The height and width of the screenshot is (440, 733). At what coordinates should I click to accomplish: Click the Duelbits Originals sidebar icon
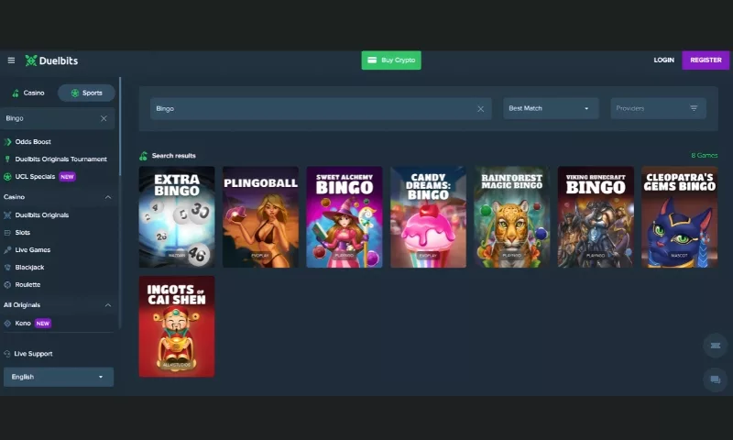pyautogui.click(x=7, y=215)
